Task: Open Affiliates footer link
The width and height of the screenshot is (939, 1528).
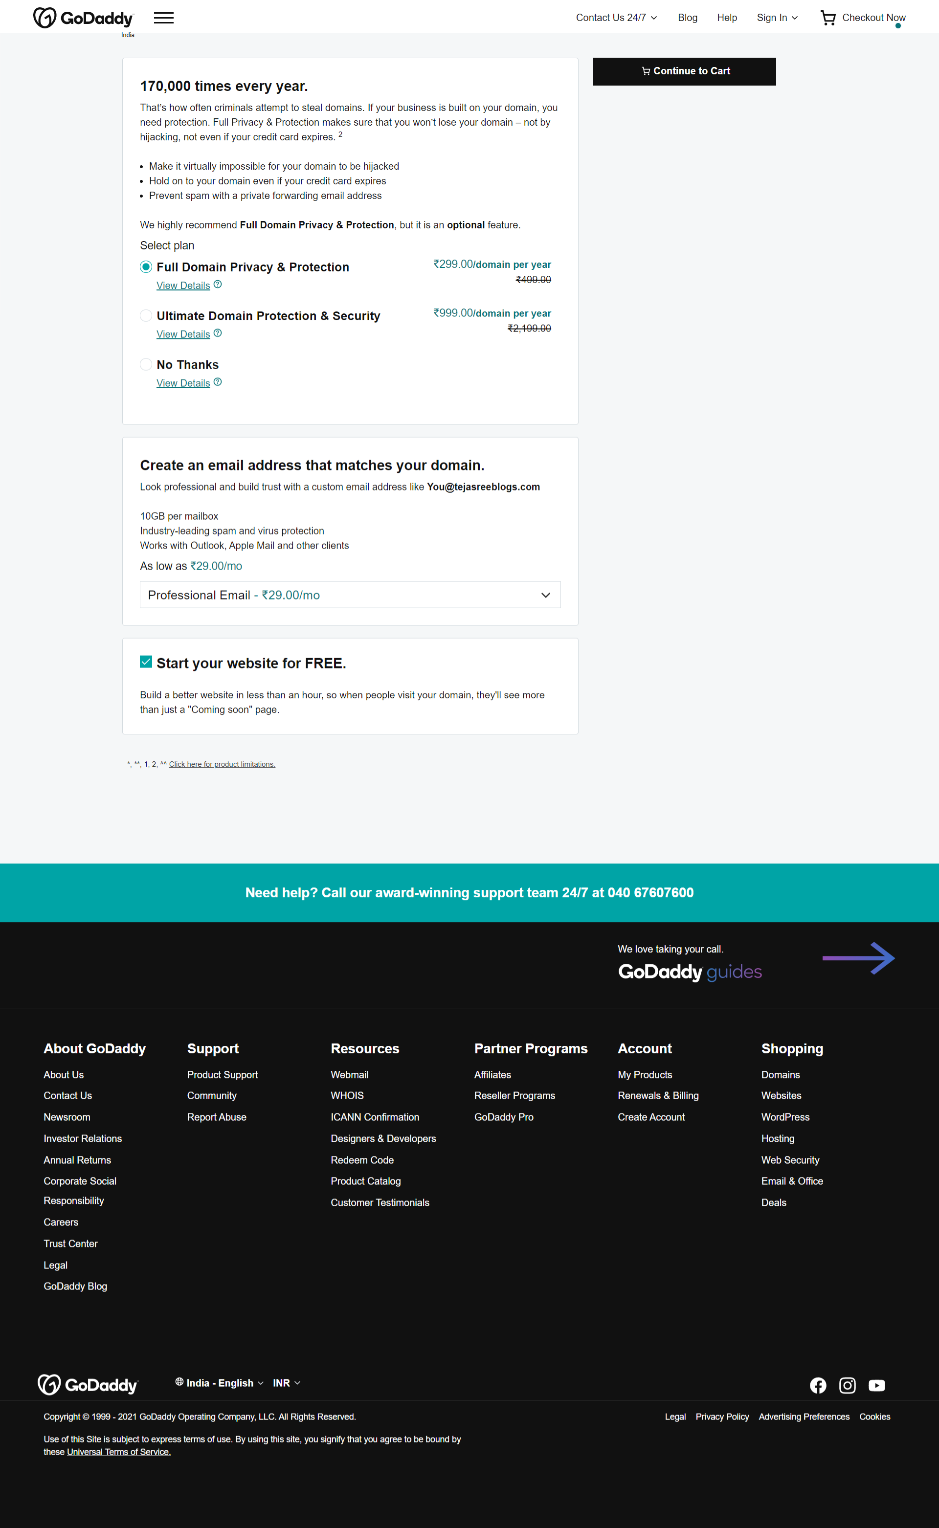Action: 492,1075
